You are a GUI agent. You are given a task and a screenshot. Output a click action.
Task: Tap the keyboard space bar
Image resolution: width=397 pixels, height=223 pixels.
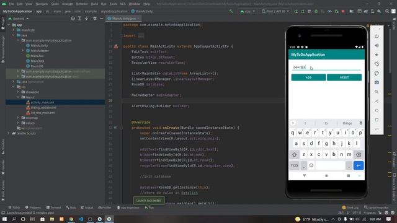click(x=330, y=165)
